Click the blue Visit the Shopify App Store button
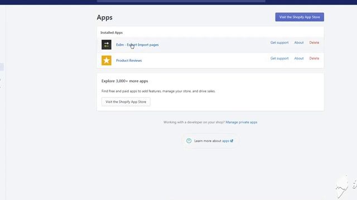The image size is (357, 200). pyautogui.click(x=300, y=17)
